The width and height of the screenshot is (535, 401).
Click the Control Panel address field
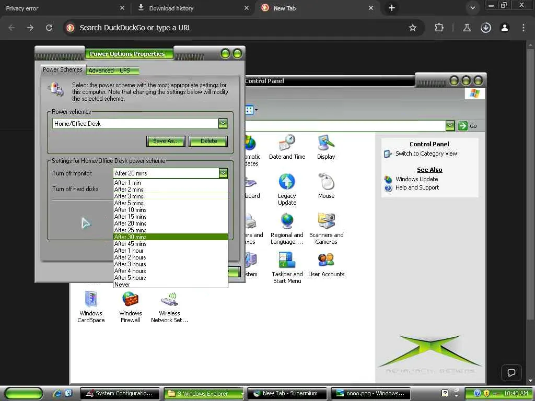tap(345, 126)
